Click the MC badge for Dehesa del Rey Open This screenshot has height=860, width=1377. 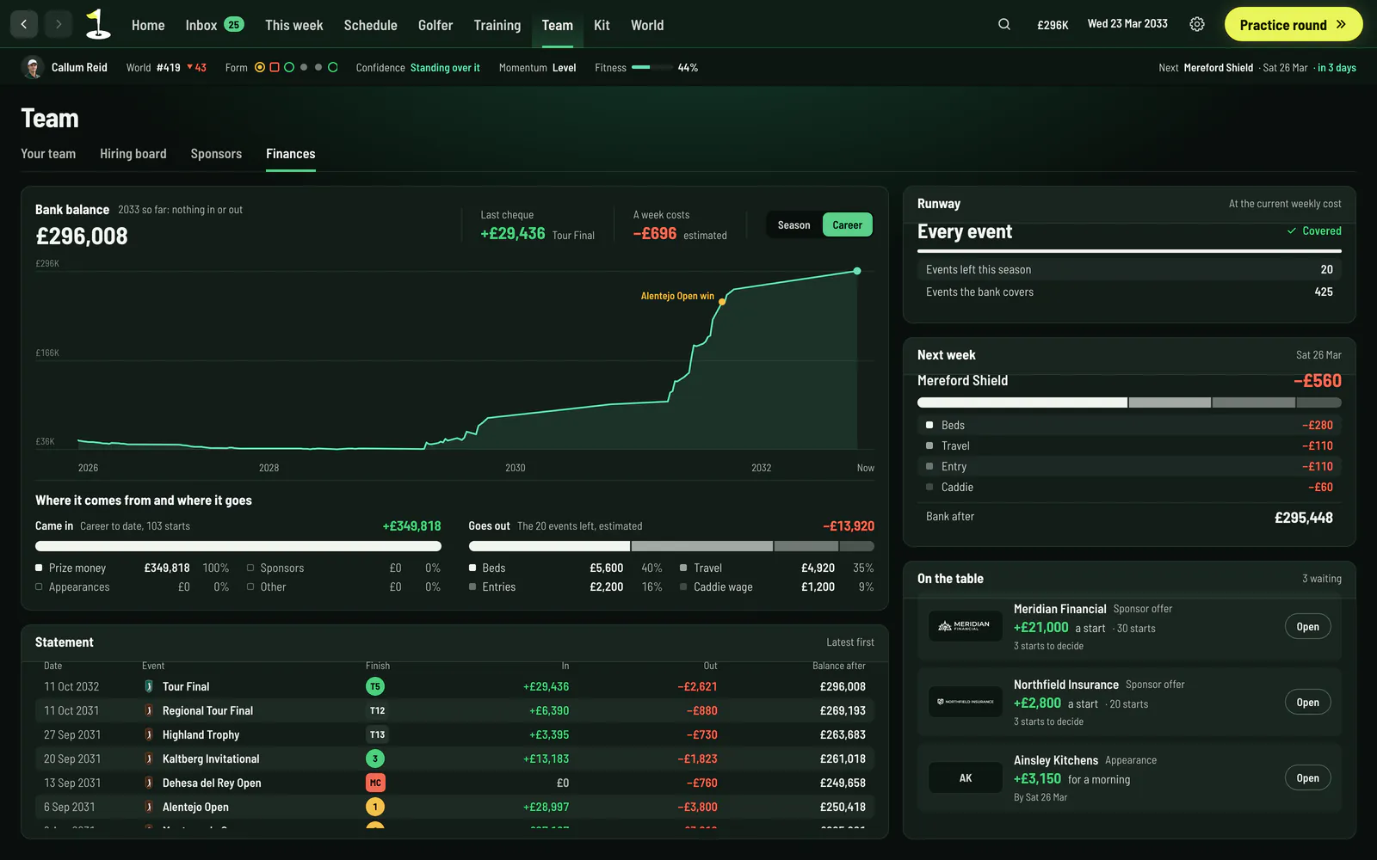pos(375,783)
